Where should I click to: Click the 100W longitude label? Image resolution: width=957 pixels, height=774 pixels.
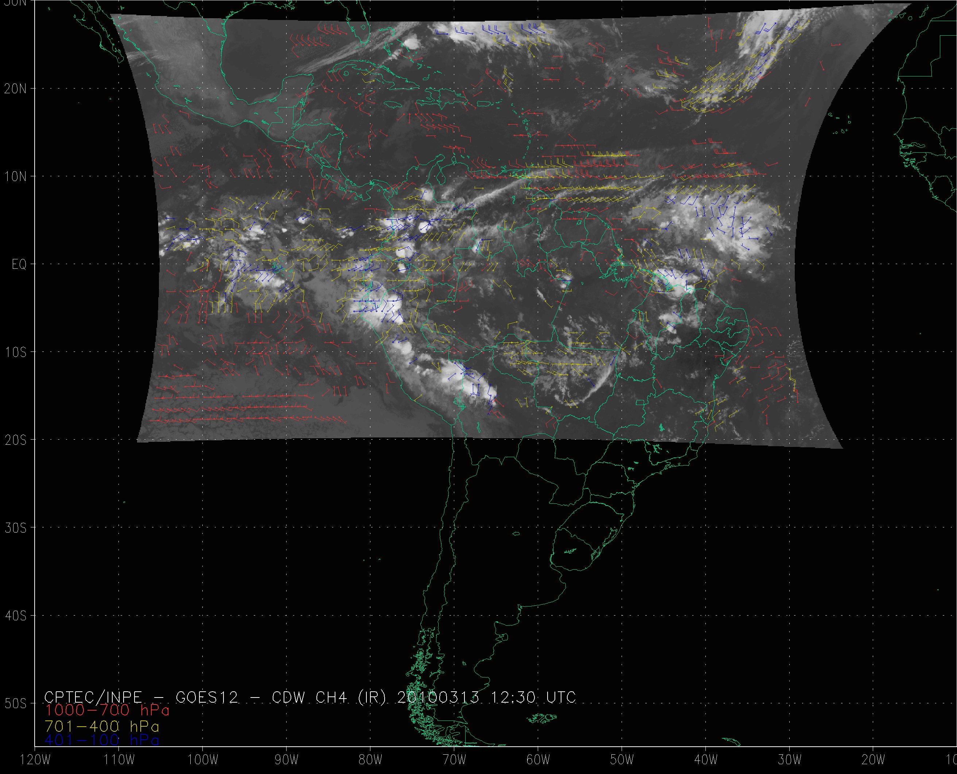[202, 760]
